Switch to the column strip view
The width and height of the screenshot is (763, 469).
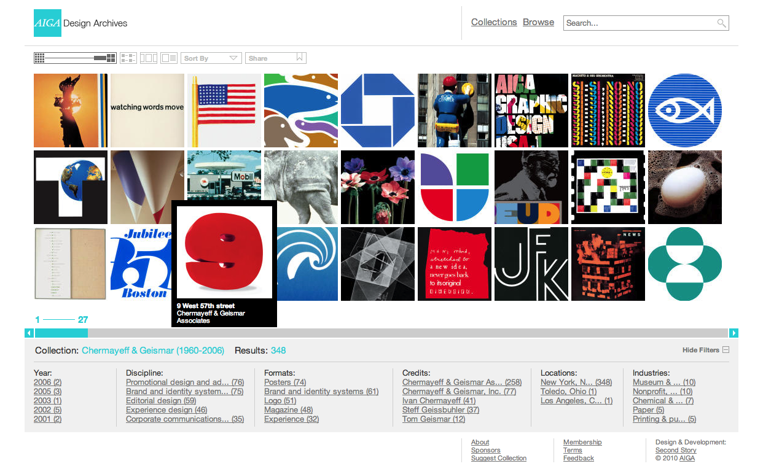149,58
